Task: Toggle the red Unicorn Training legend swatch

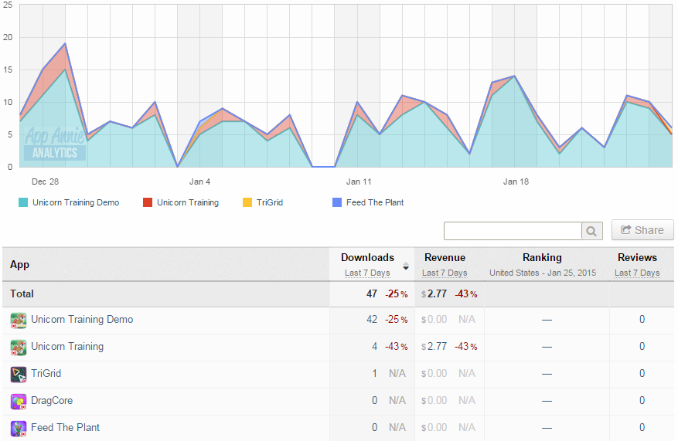Action: [148, 202]
